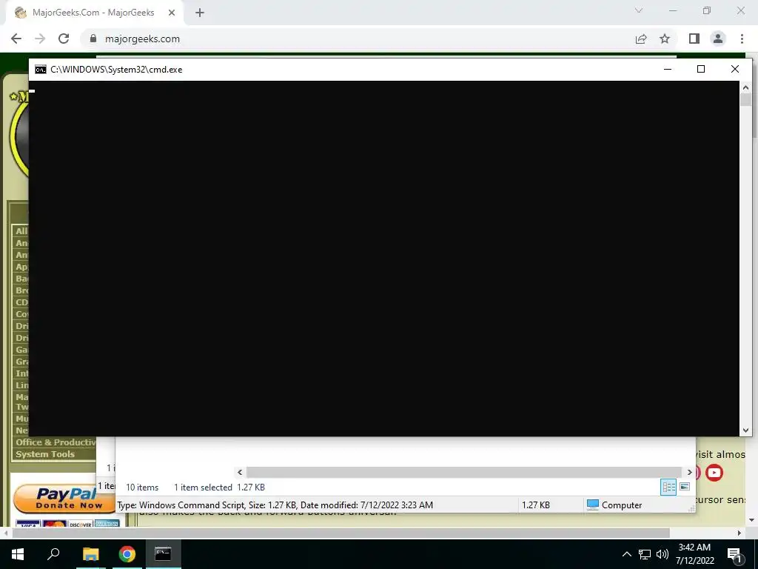This screenshot has height=569, width=758.
Task: Open the Windows Start menu
Action: click(17, 554)
